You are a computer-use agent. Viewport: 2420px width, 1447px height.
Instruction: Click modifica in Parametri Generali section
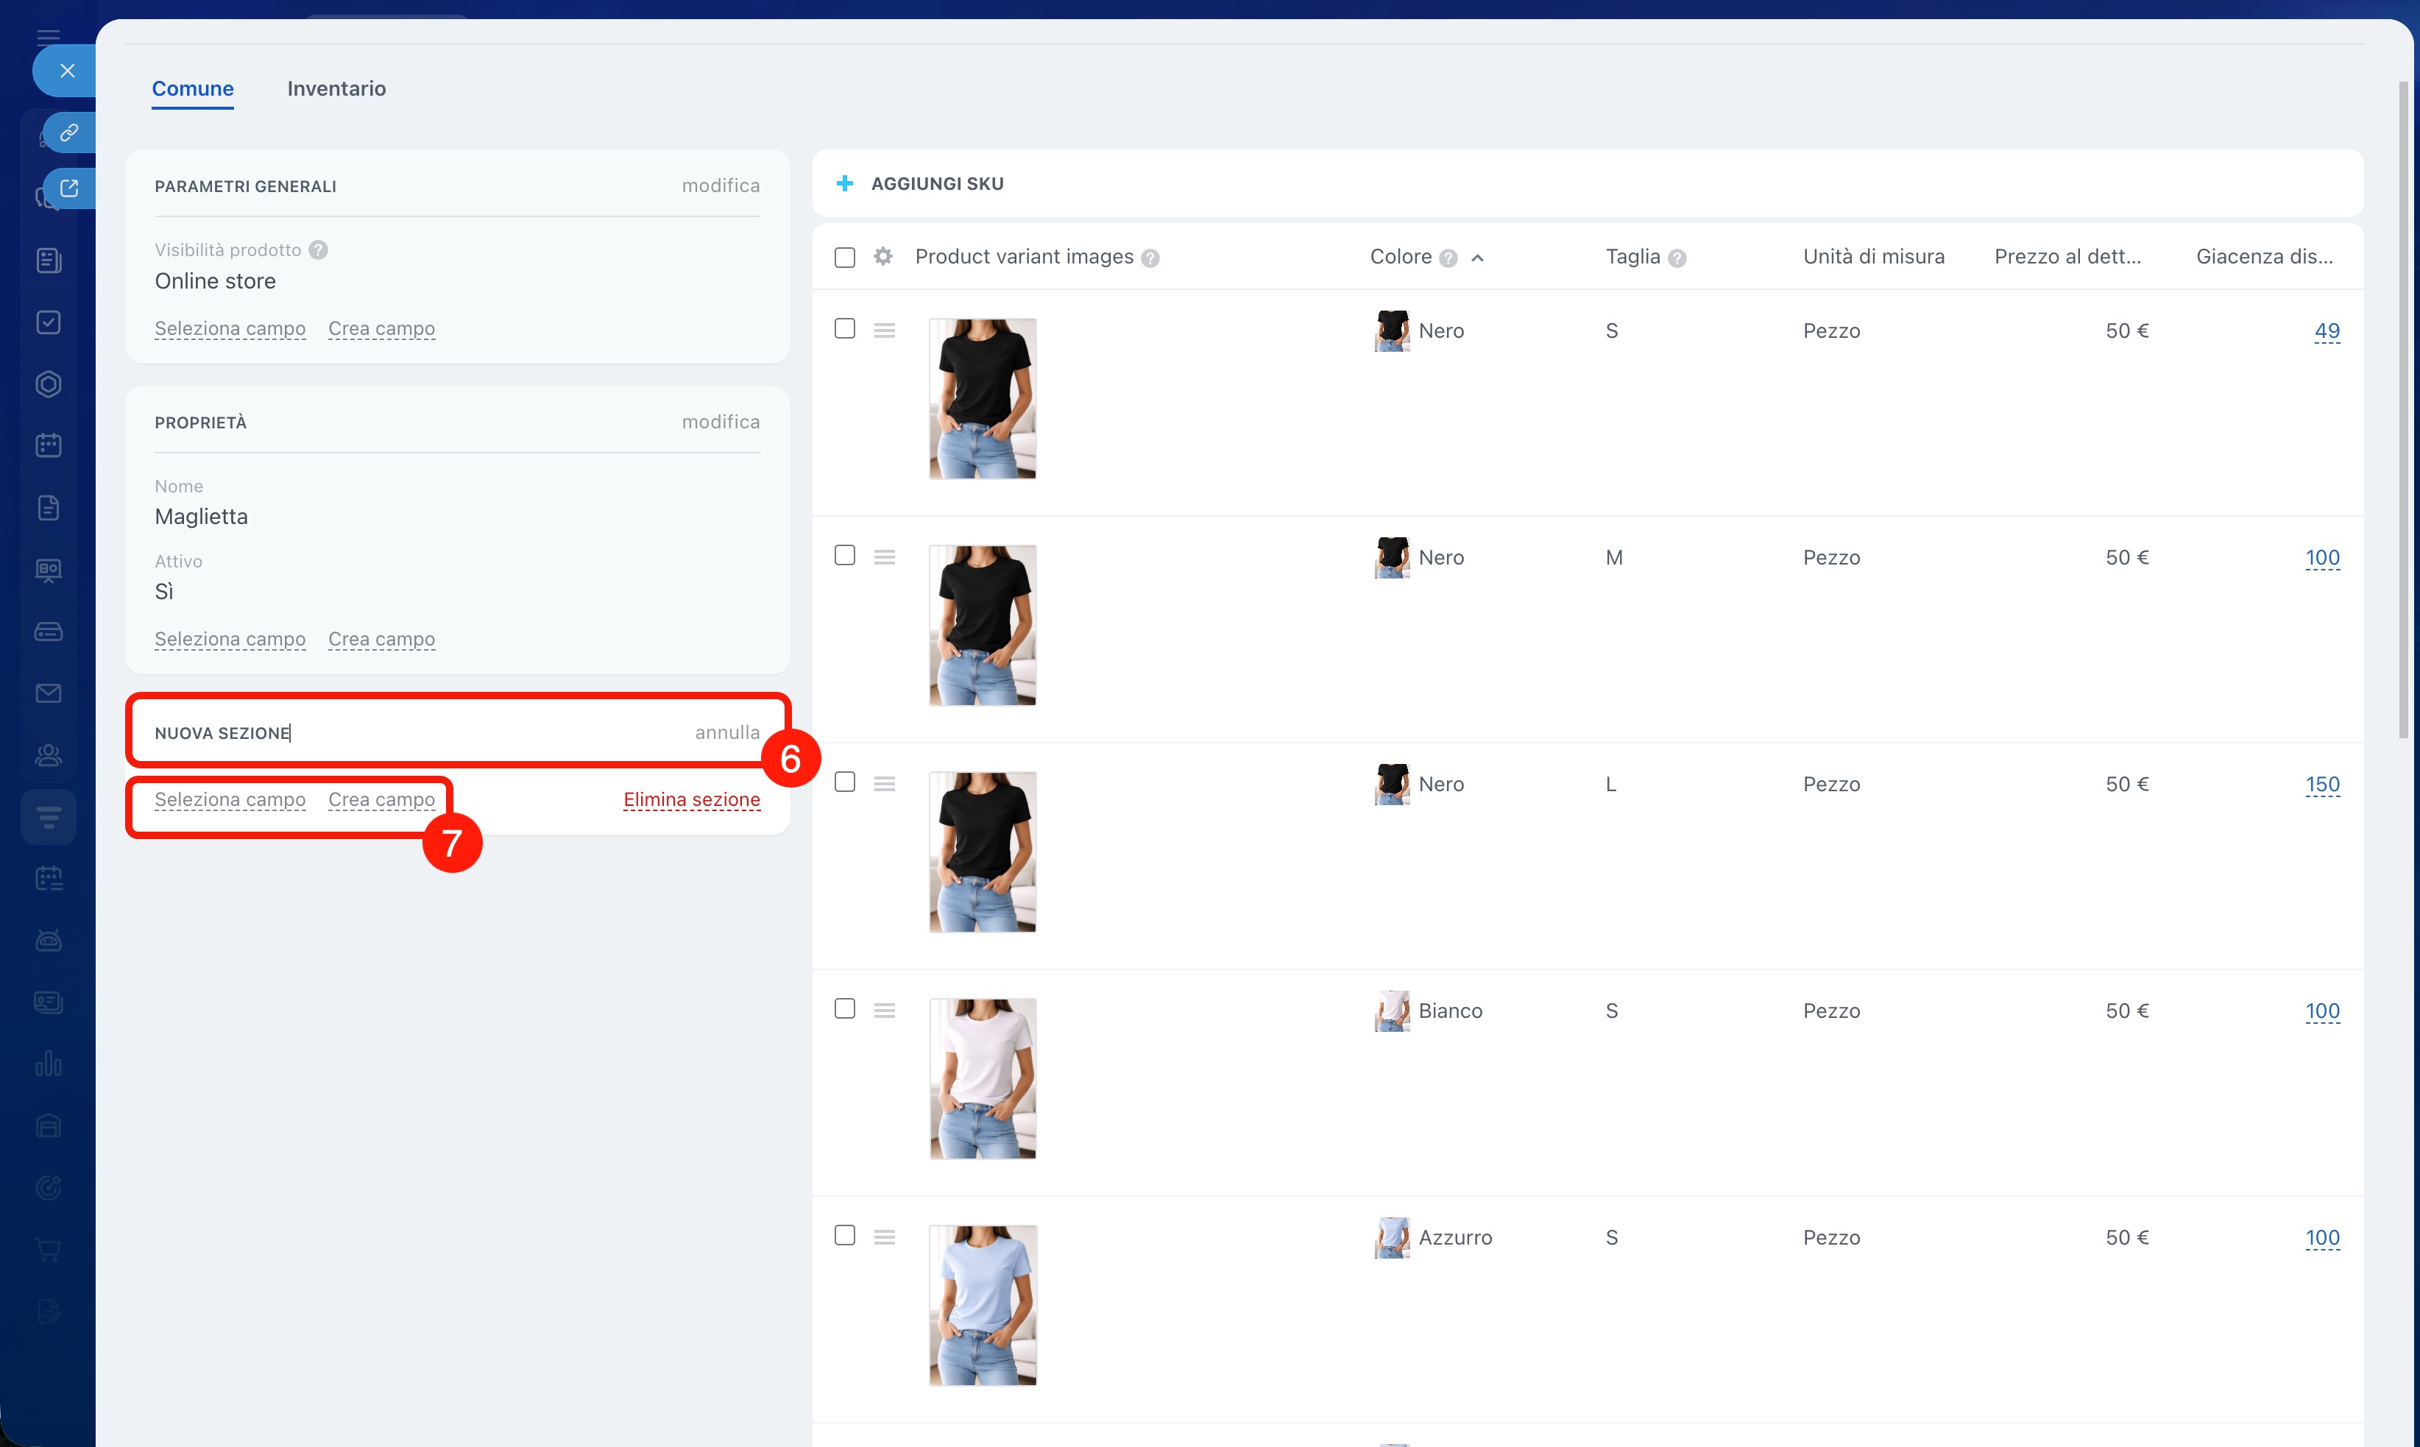pyautogui.click(x=720, y=185)
